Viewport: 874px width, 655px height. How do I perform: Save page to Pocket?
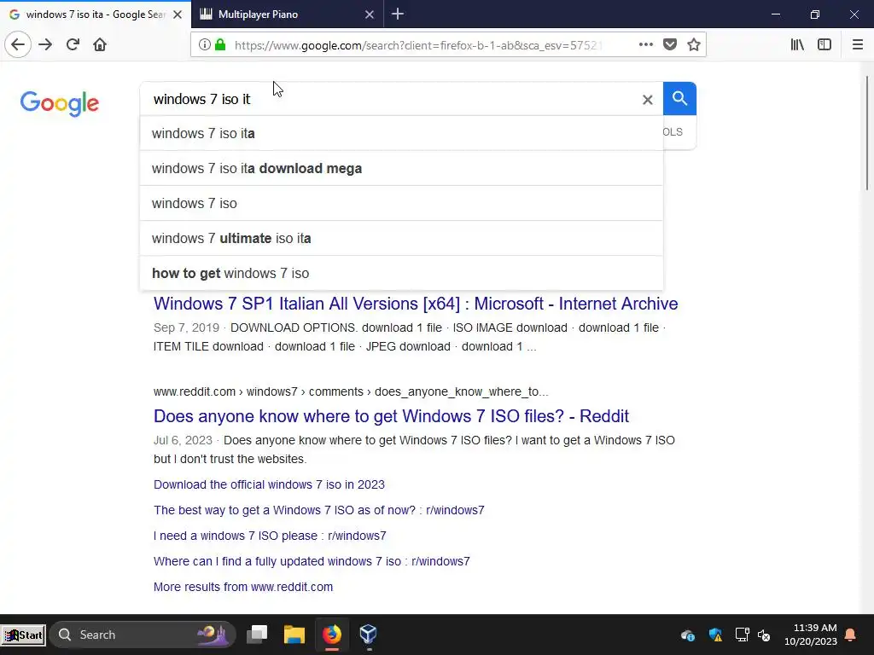pyautogui.click(x=670, y=44)
